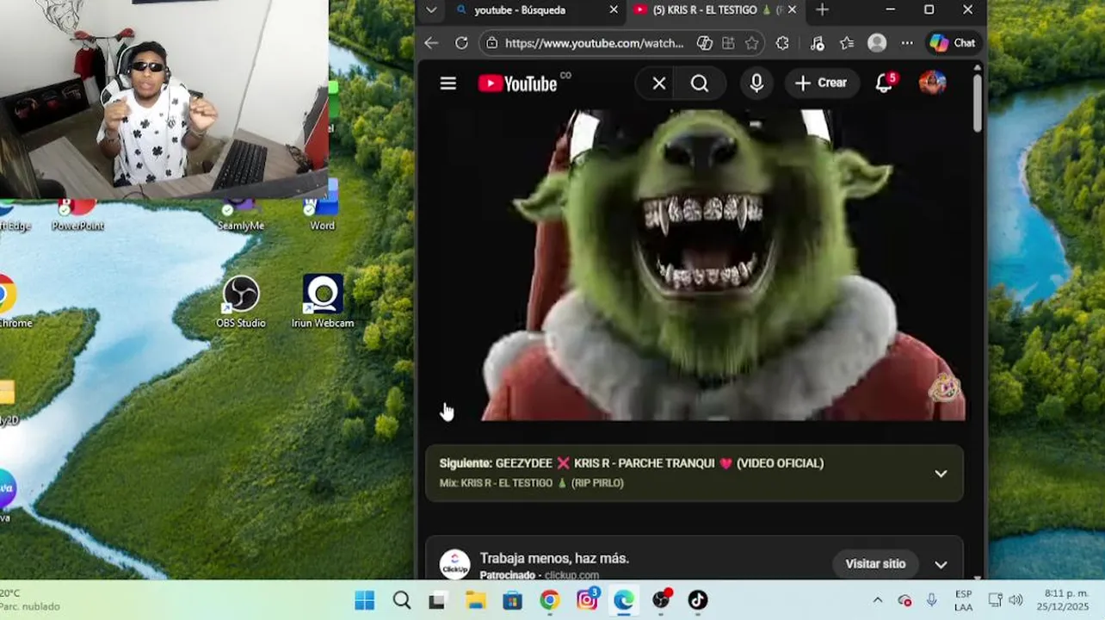Click the channel watermark in video corner

coord(944,388)
